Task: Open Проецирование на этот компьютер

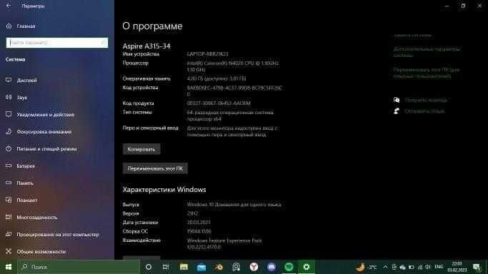Action: (x=52, y=235)
